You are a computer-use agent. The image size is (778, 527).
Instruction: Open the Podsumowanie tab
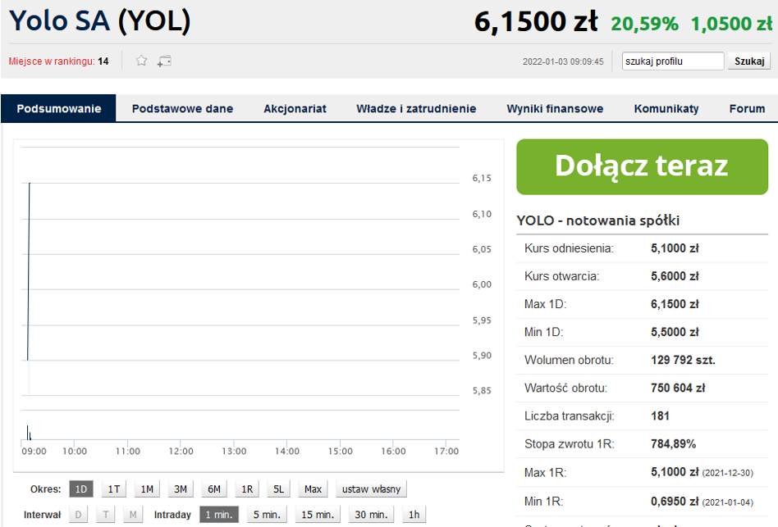[x=58, y=108]
